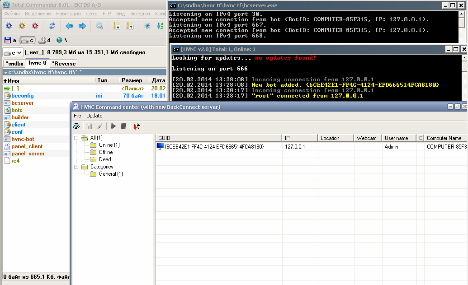Switch to the hvnc tf tab

38,63
